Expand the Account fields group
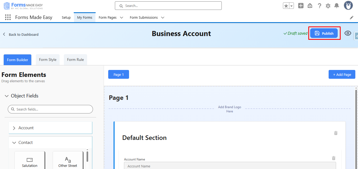 tap(14, 128)
